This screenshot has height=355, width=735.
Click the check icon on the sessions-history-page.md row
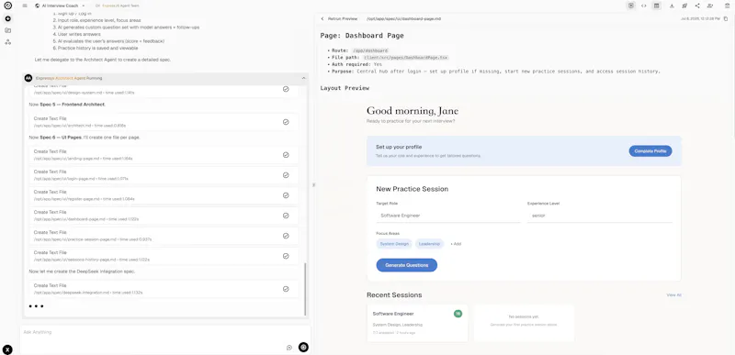point(286,256)
